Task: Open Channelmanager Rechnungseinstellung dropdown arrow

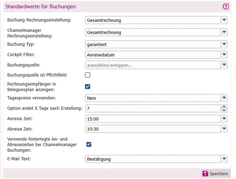Action: (224, 32)
